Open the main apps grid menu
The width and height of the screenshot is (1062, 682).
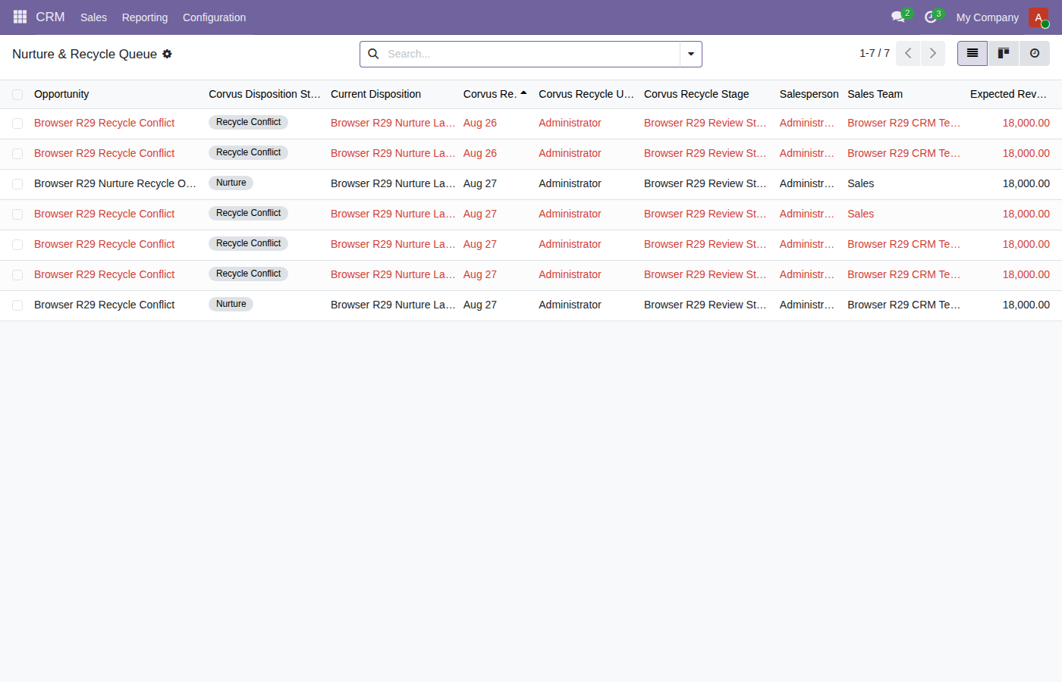coord(20,17)
